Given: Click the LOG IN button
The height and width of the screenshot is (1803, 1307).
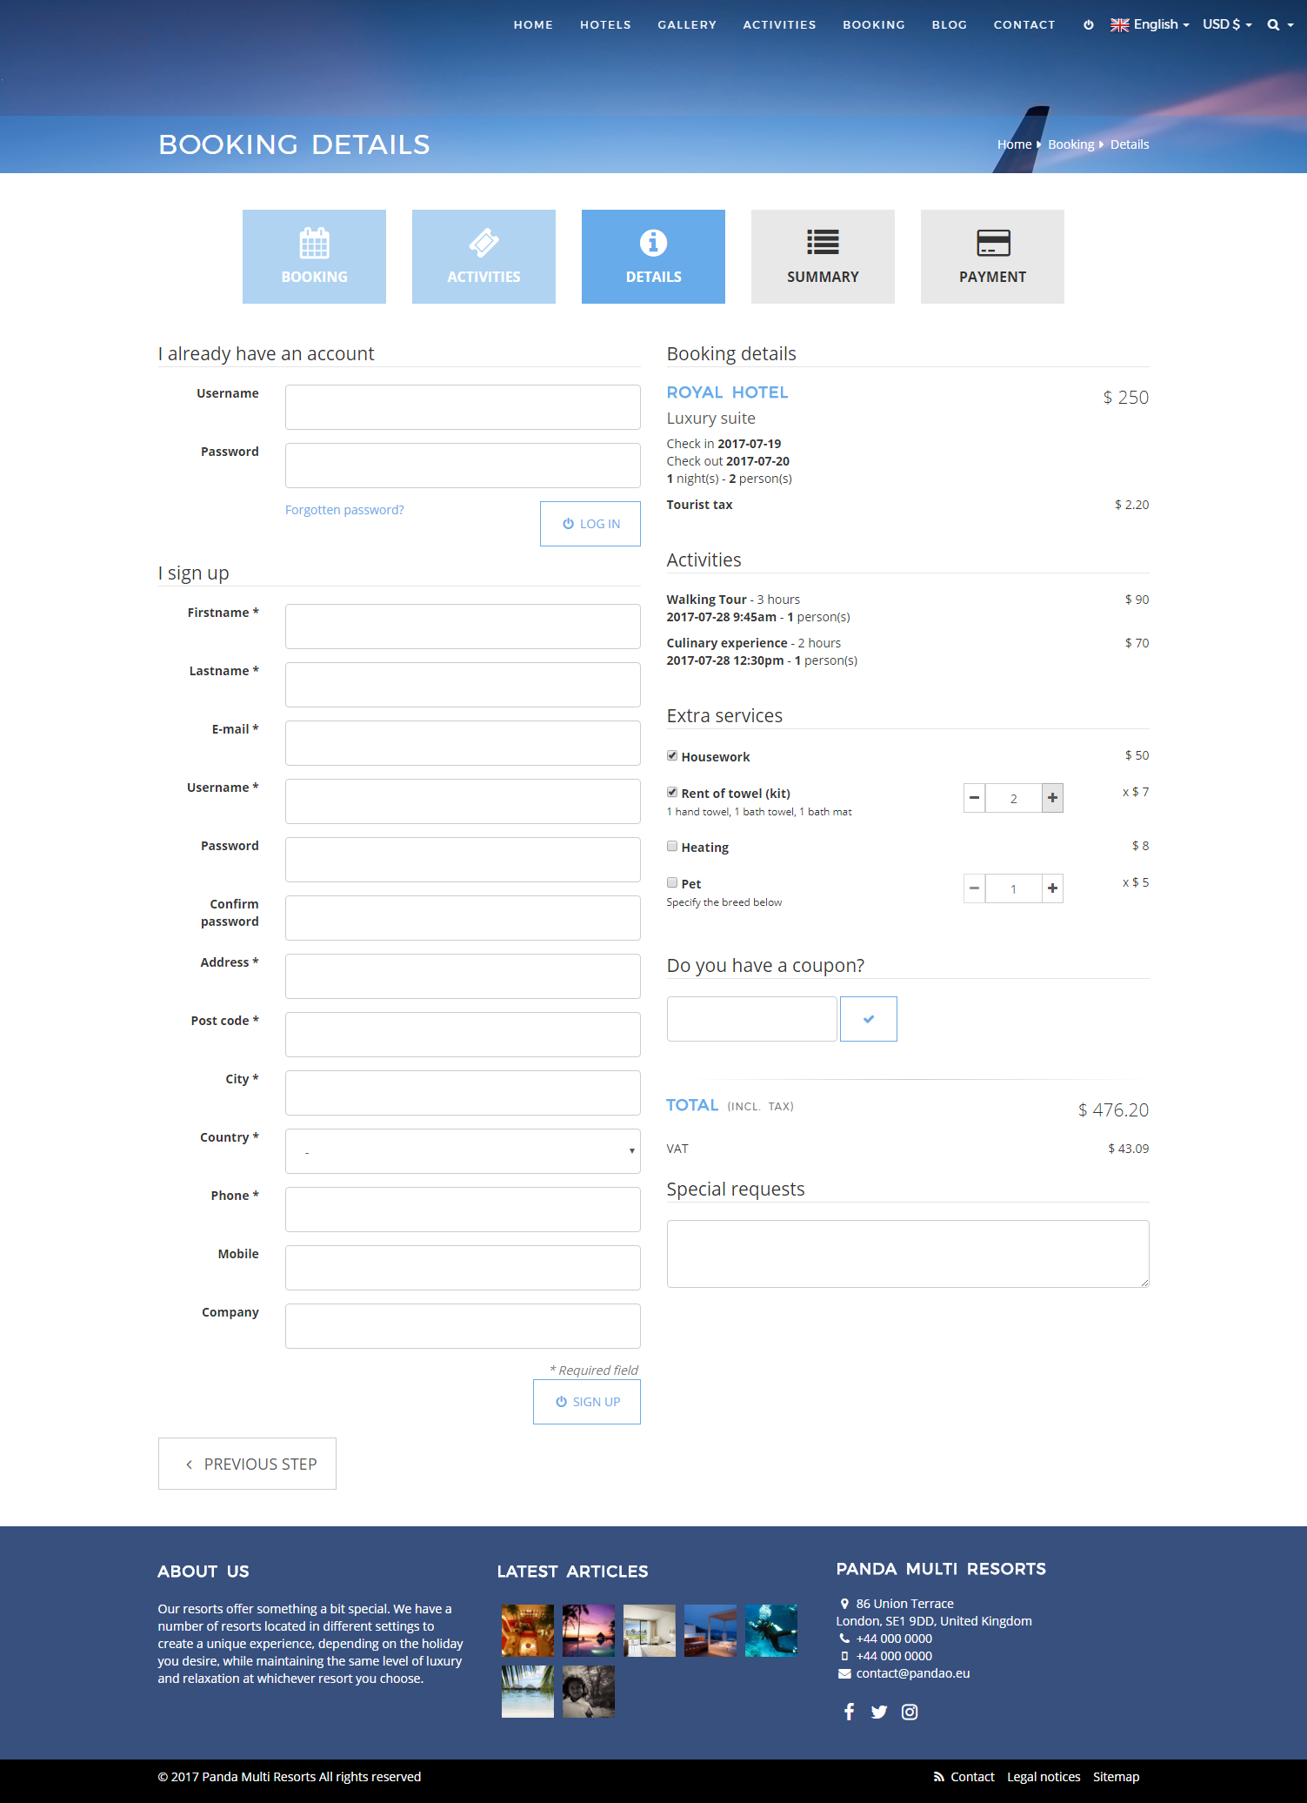Looking at the screenshot, I should [x=590, y=524].
